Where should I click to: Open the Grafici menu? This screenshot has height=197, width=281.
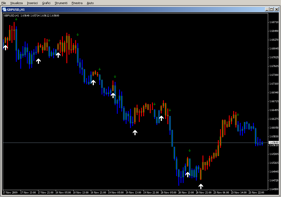46,3
